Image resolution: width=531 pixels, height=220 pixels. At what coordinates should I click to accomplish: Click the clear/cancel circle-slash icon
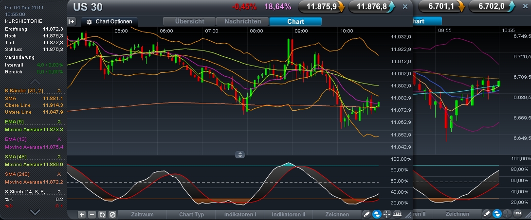(112, 214)
